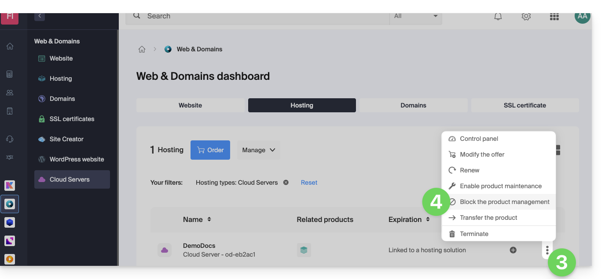Open the apps grid icon

tap(554, 17)
